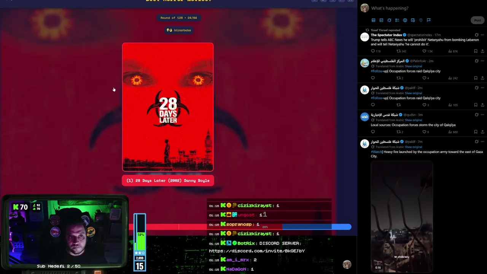Show original on @paldf 7m tweet

pyautogui.click(x=413, y=147)
